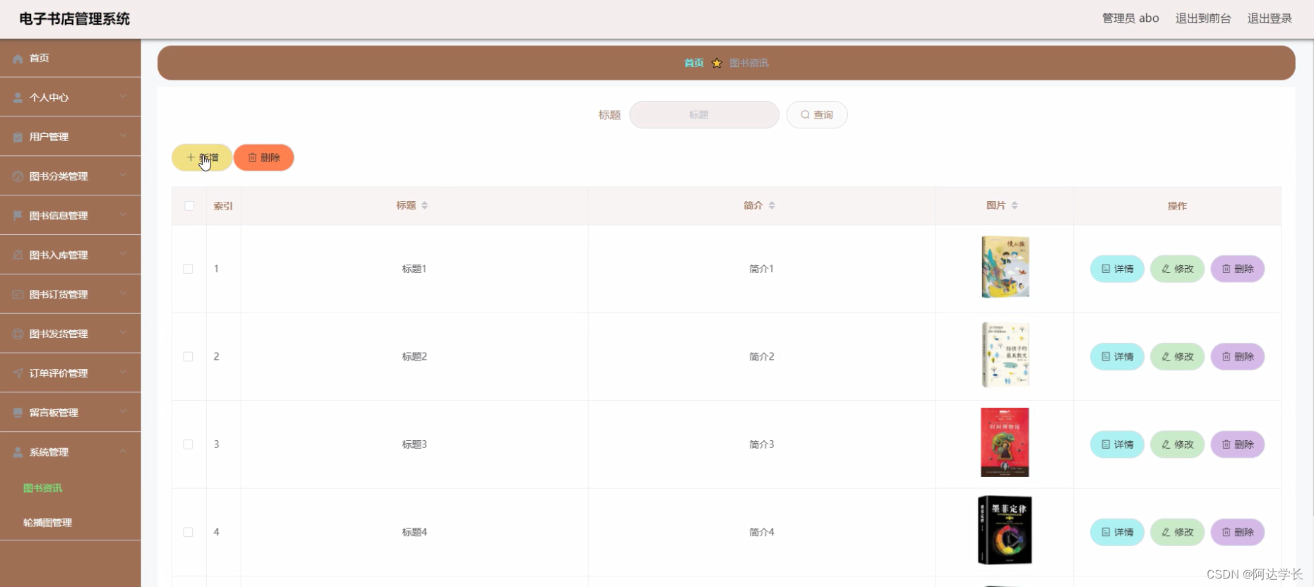This screenshot has width=1314, height=587.
Task: Click the orange 删除 batch delete button
Action: 264,157
